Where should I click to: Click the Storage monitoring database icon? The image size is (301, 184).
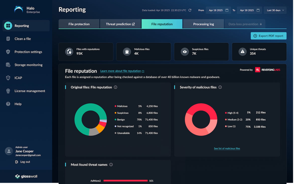pos(8,65)
